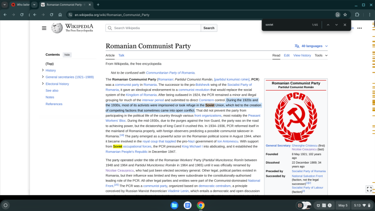The image size is (375, 211).
Task: Open the Tools dropdown menu
Action: [x=321, y=55]
